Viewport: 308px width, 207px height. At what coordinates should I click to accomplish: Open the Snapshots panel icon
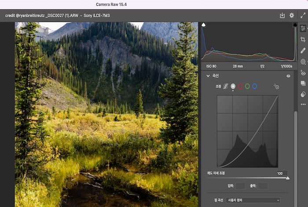click(303, 84)
